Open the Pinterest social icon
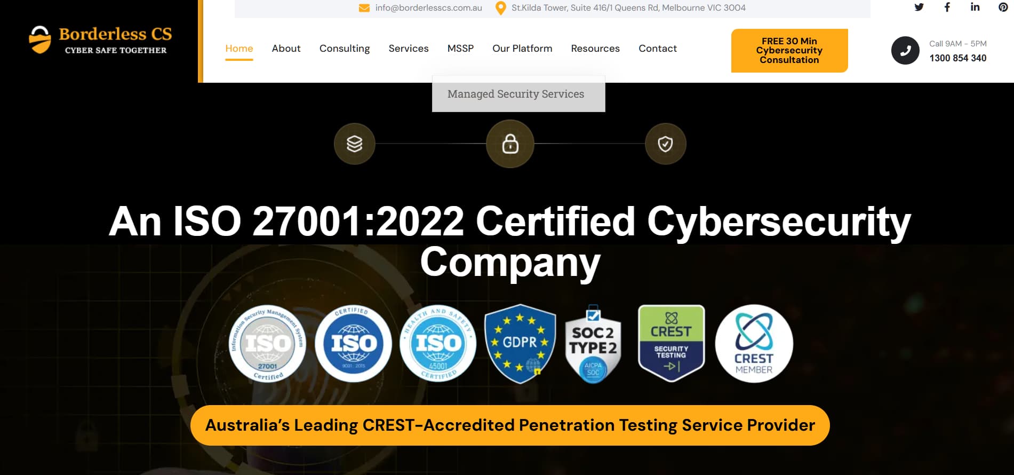Screen dimensions: 1014x475 (1003, 7)
